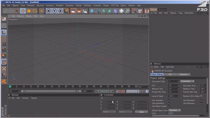The width and height of the screenshot is (210, 118).
Task: Select the Project Settings tab
Action: tap(157, 74)
